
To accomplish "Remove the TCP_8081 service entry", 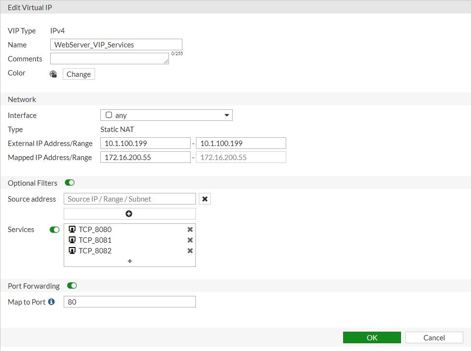I will coord(190,240).
